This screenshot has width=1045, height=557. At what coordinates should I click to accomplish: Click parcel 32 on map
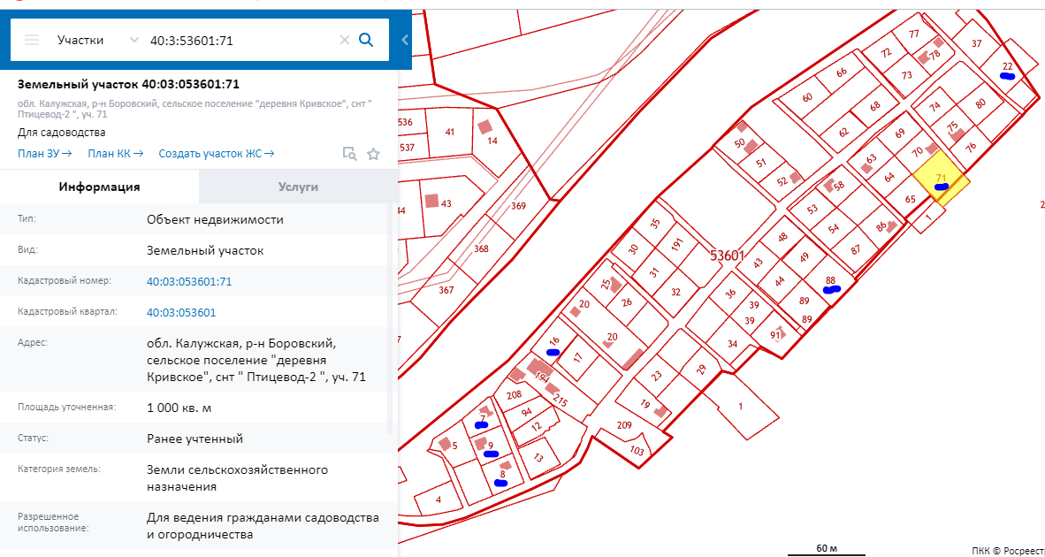click(x=675, y=292)
